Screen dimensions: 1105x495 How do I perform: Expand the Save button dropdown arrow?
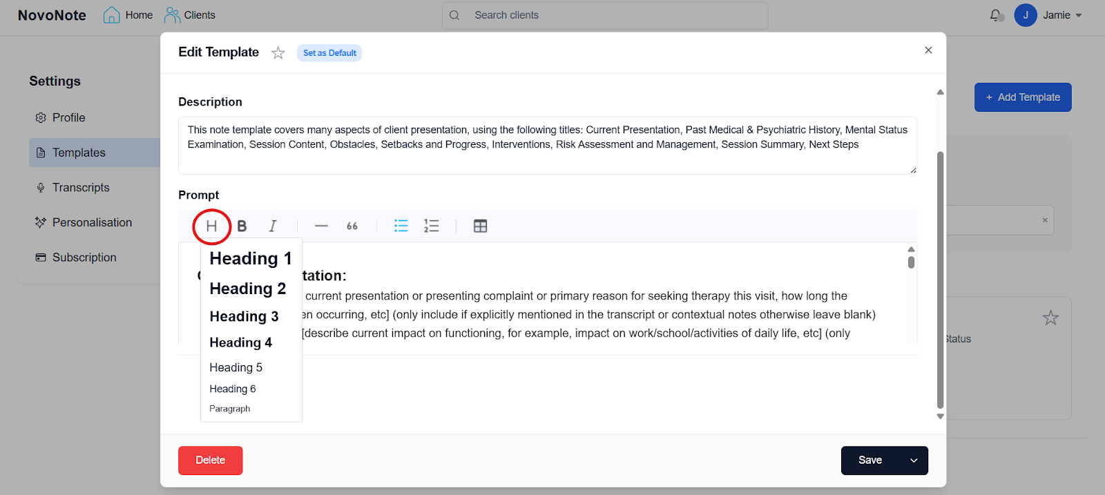point(914,460)
